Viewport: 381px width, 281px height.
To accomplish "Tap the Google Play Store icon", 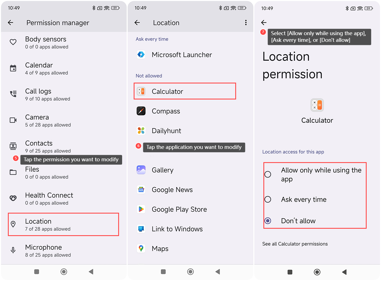I will point(141,209).
